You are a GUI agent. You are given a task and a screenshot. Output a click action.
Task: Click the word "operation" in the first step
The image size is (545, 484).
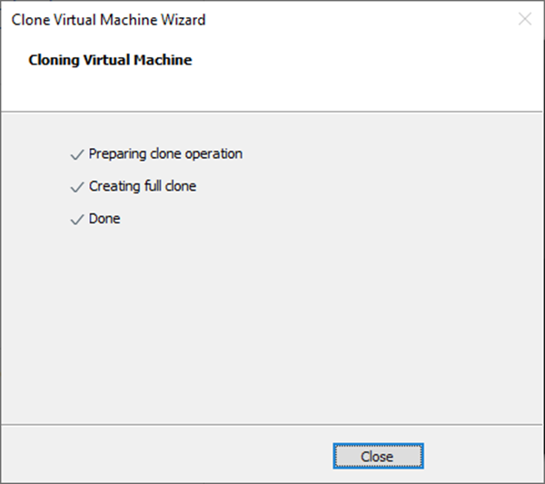pos(213,154)
